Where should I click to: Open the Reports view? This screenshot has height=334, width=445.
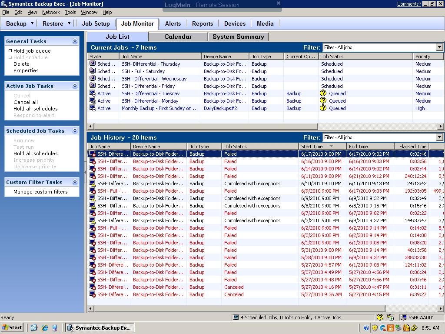click(x=203, y=23)
